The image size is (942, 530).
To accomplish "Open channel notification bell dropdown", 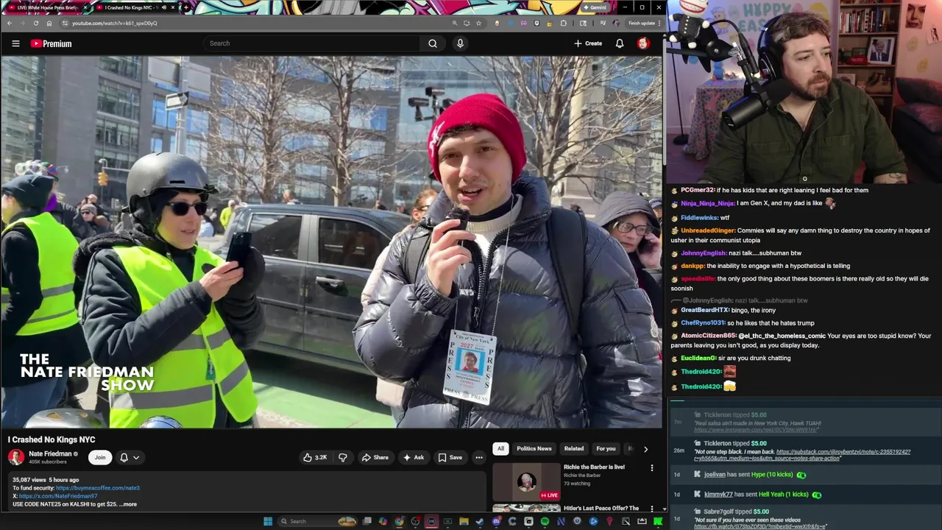I will tap(130, 457).
